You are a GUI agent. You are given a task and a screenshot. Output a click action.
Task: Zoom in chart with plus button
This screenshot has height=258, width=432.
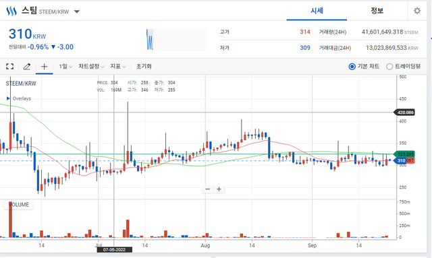[x=219, y=189]
